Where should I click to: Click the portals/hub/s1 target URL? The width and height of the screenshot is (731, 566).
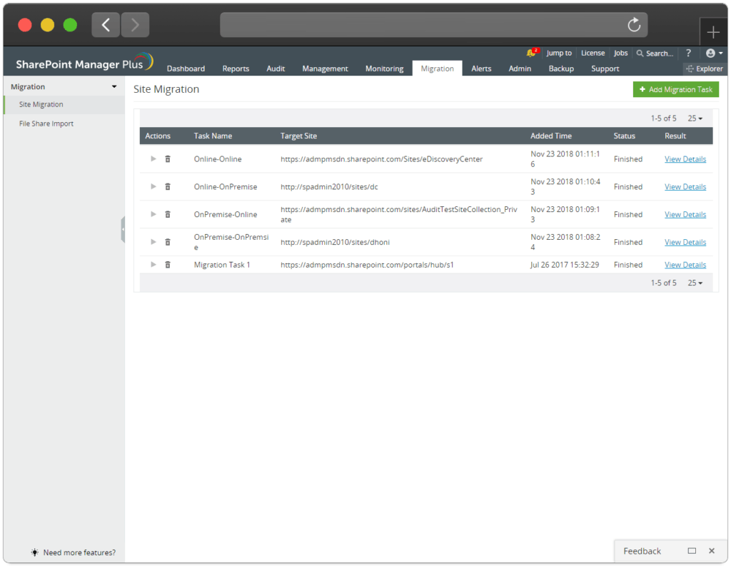click(367, 265)
